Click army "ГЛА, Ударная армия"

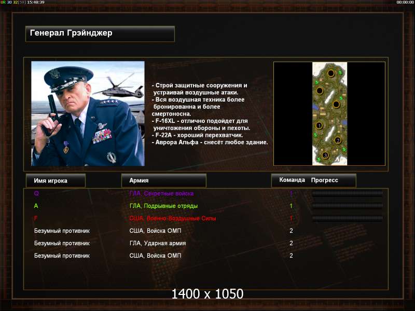click(158, 243)
